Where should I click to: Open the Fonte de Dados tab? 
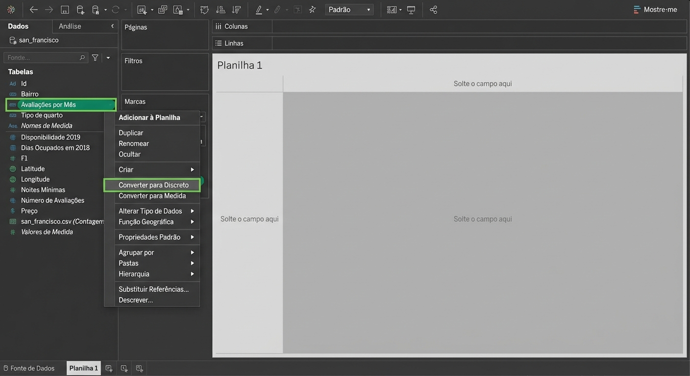(29, 368)
